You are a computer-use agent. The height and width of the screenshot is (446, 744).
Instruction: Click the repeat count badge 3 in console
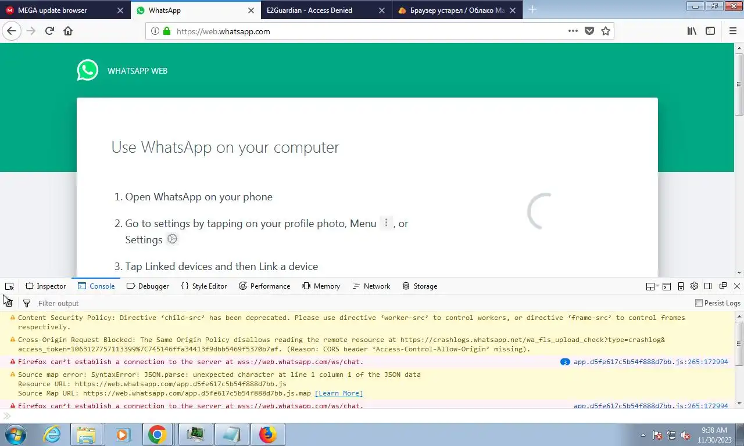(565, 362)
